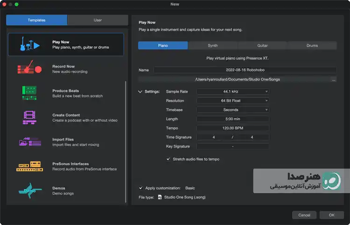Select the Import Files template title
This screenshot has width=350, height=225.
(x=63, y=139)
